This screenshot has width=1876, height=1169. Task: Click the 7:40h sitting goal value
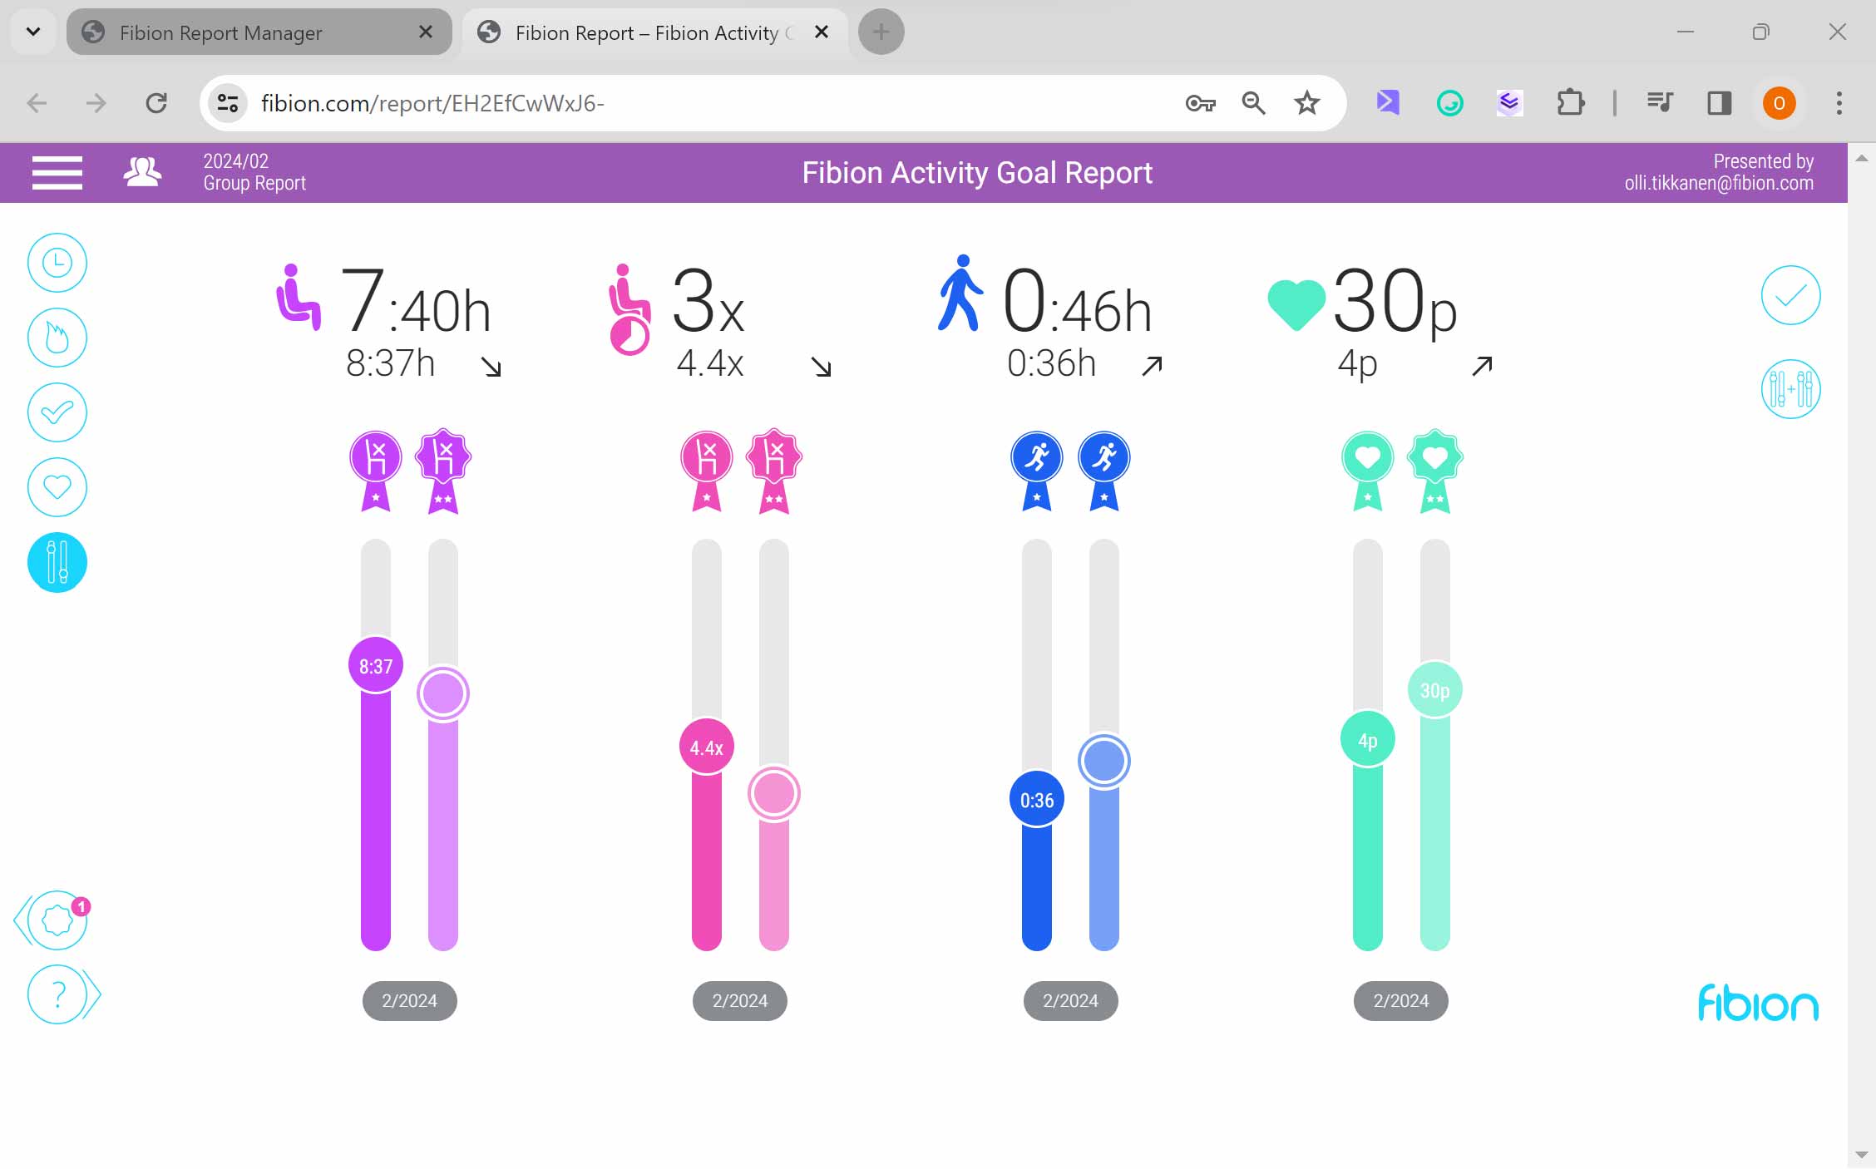(x=416, y=301)
